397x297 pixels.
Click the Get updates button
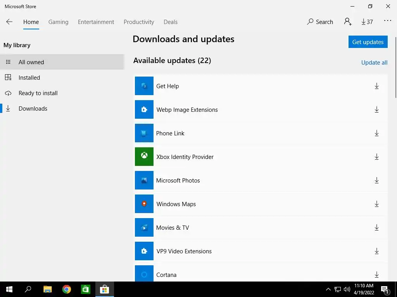[368, 42]
